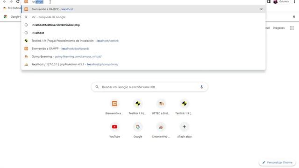The height and width of the screenshot is (168, 299).
Task: Open the Google shortcut tile
Action: pyautogui.click(x=138, y=131)
